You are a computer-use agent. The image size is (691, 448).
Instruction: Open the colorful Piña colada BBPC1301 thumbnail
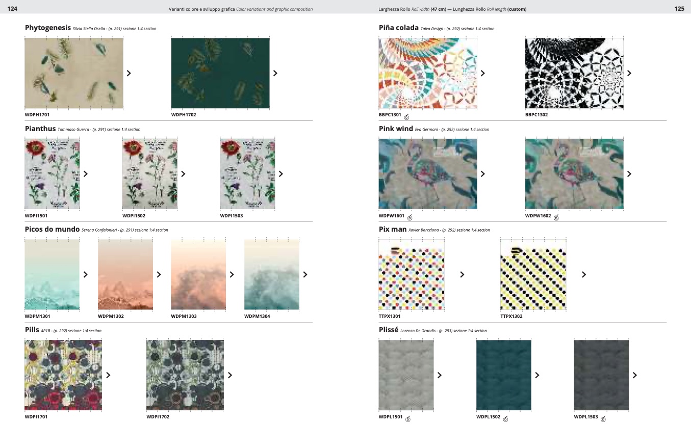click(x=427, y=73)
